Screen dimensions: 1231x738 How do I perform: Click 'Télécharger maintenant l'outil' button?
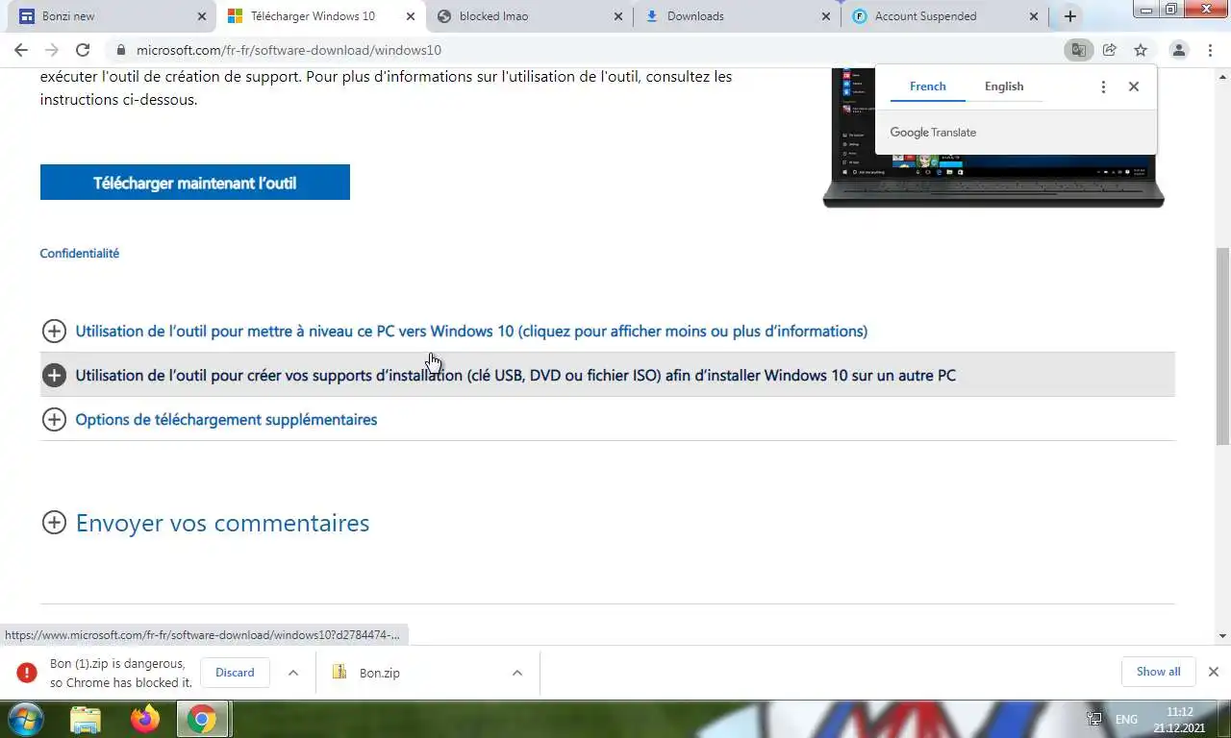click(195, 183)
